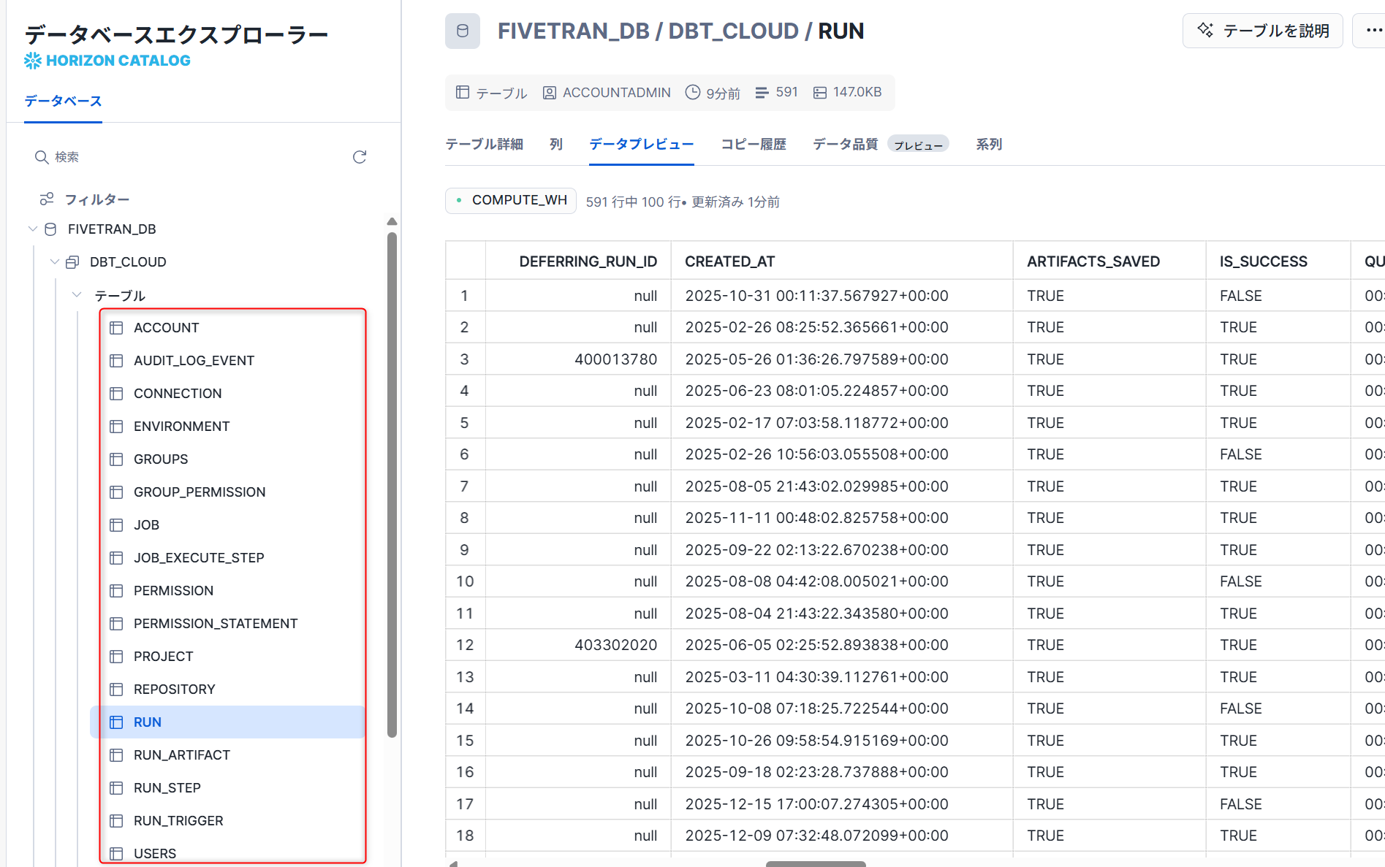Click the DBT_CLOUD schema icon in the tree
The image size is (1385, 867).
pyautogui.click(x=72, y=262)
